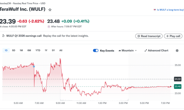
Task: Click the 3:30 PM time axis label
Action: pyautogui.click(x=123, y=103)
